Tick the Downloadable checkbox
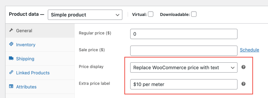The width and height of the screenshot is (268, 98). 194,14
